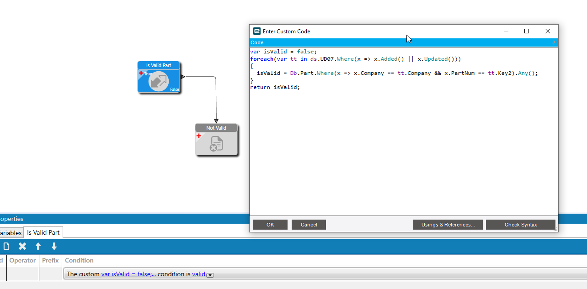The width and height of the screenshot is (587, 289).
Task: Click the red plus marker on Not Valid node
Action: click(x=199, y=136)
